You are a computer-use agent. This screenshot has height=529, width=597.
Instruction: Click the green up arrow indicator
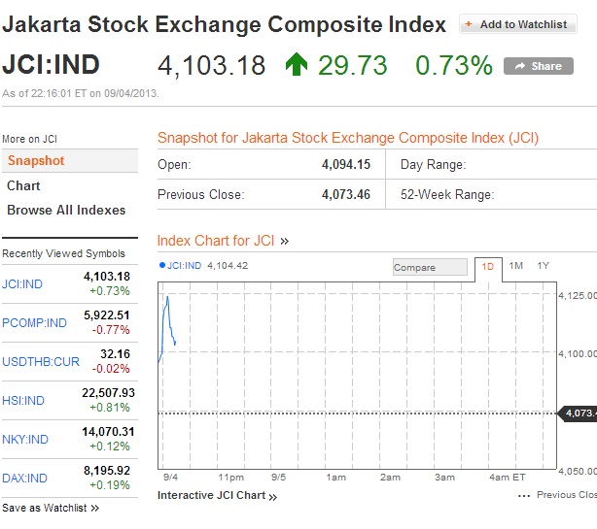(296, 65)
